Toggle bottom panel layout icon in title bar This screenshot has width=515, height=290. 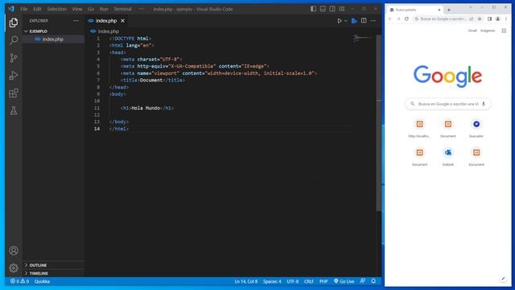click(x=323, y=9)
